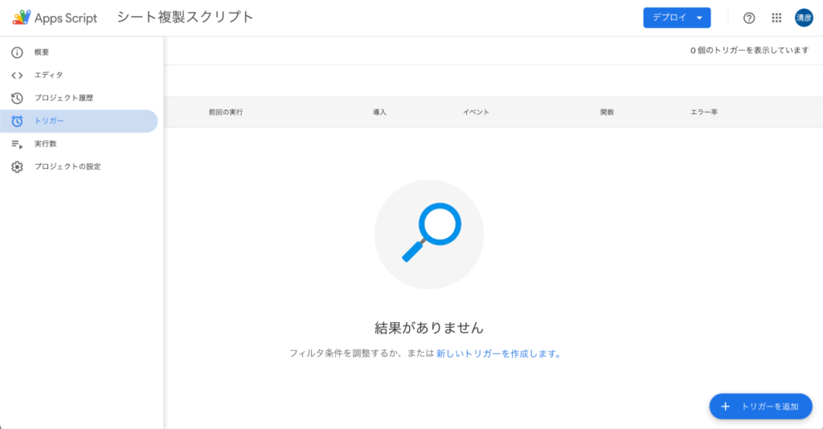Click the デプロイ button
Viewport: 823px width, 429px height.
pyautogui.click(x=677, y=18)
